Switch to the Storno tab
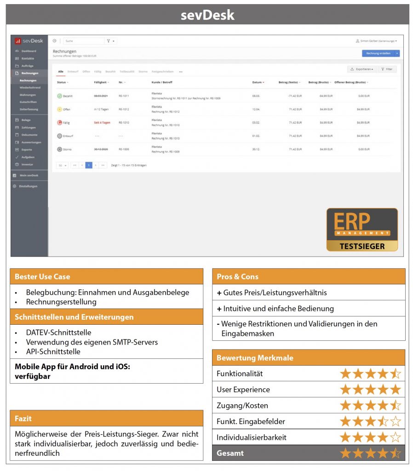Screen dimensions: 413x471 pyautogui.click(x=143, y=72)
